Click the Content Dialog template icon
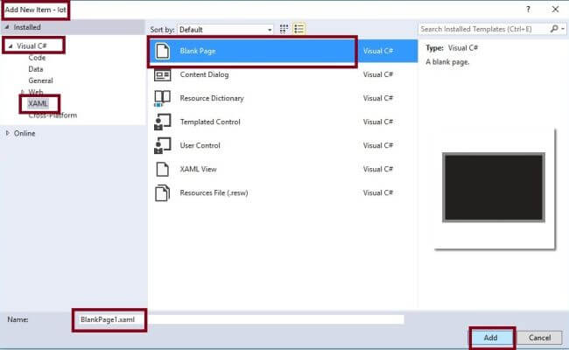Screen dimensions: 569x350 (162, 74)
